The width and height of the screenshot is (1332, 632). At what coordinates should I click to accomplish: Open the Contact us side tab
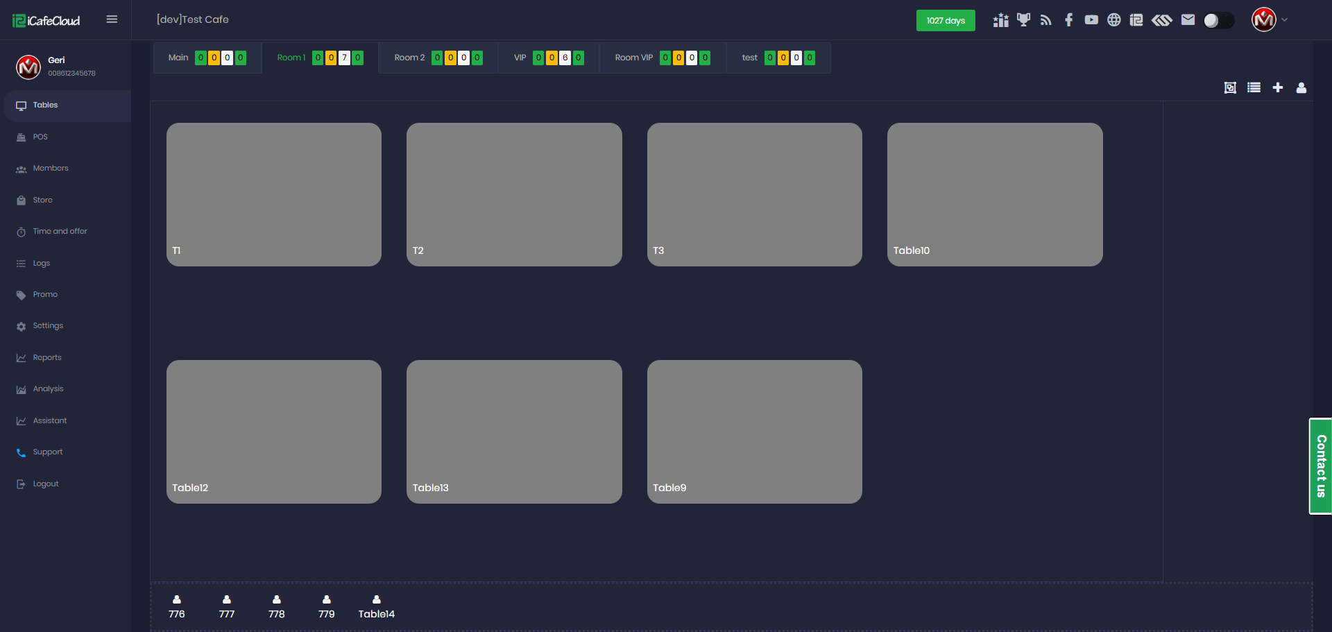point(1320,466)
